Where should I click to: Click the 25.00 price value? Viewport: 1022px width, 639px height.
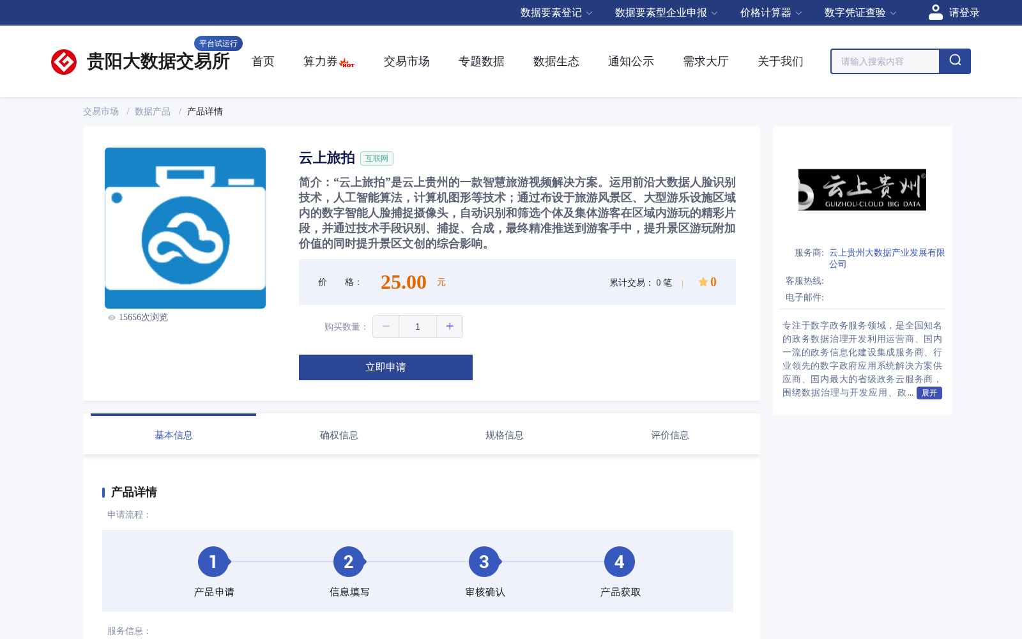[x=404, y=282]
